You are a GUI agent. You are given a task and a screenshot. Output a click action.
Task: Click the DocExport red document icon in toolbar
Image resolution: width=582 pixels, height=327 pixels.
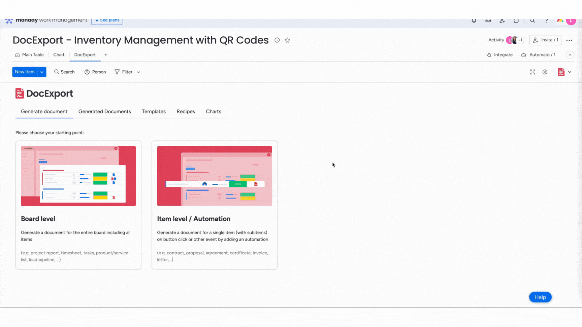[561, 72]
